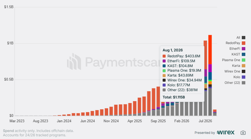Click the 'Apr 2025' x-axis label
251x139 pixels.
[135, 121]
